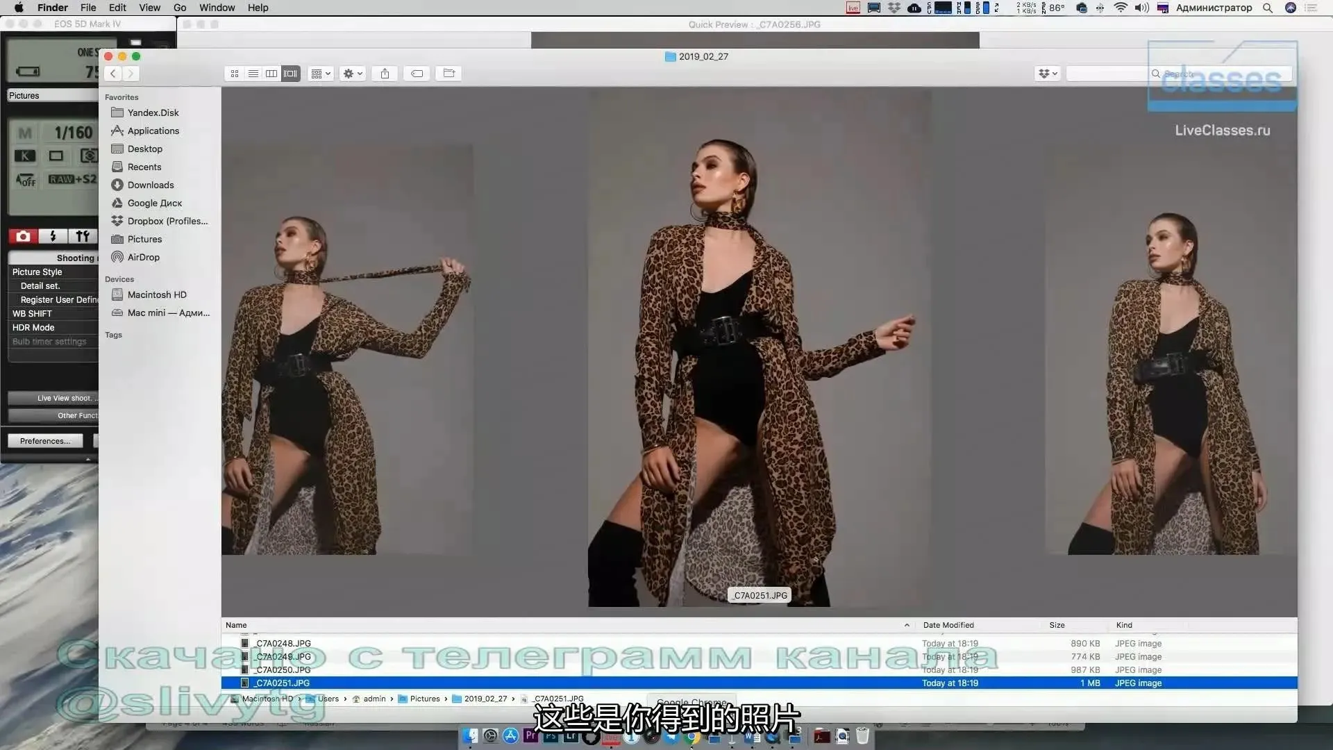Open Premiere Pro from the Dock

(531, 735)
